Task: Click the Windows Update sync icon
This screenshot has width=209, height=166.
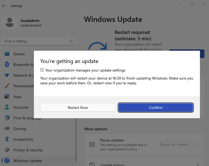Action: [7, 160]
